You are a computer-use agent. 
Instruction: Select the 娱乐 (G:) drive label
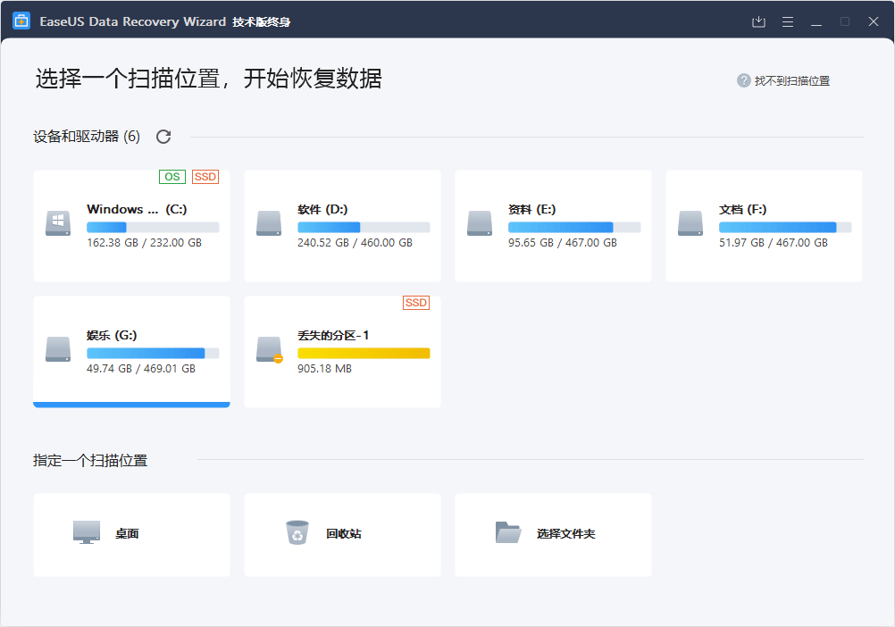[112, 336]
